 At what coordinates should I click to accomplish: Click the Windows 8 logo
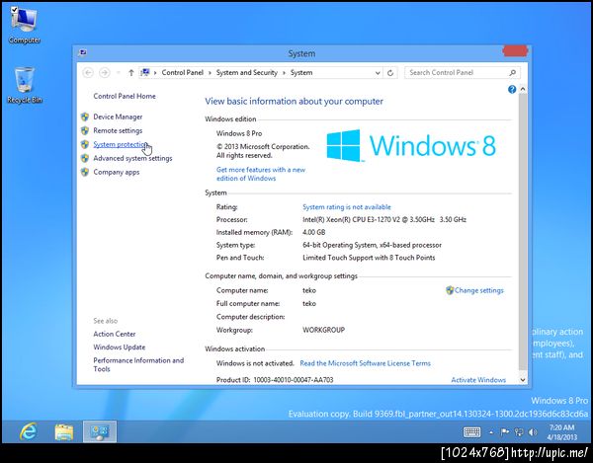[x=411, y=145]
